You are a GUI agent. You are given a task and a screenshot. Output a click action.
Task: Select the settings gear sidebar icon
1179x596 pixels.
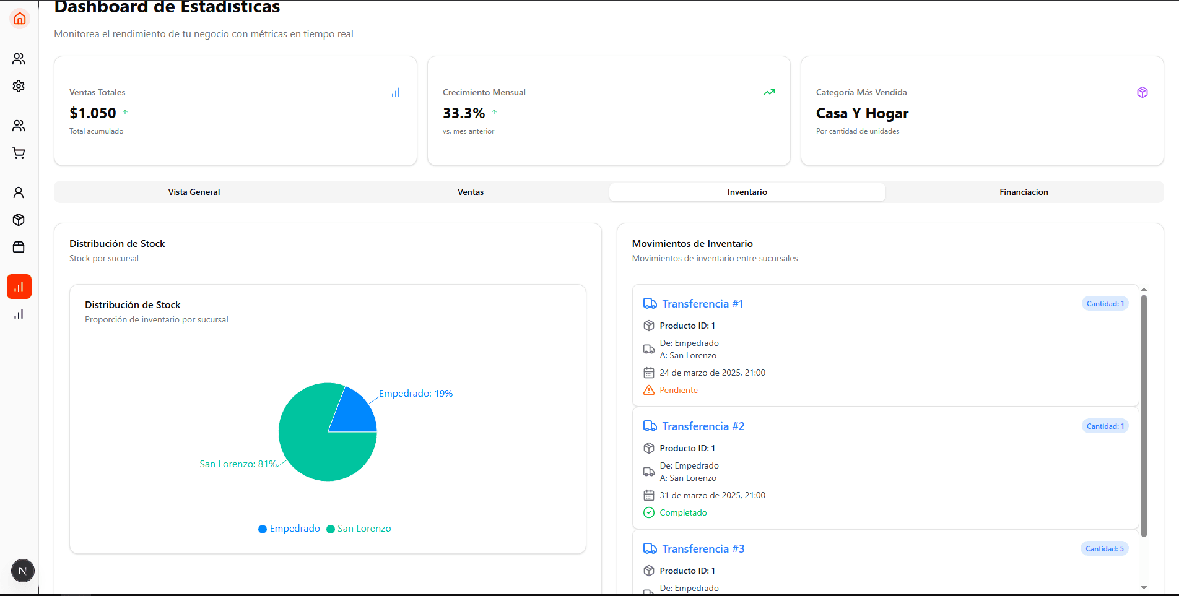[19, 86]
